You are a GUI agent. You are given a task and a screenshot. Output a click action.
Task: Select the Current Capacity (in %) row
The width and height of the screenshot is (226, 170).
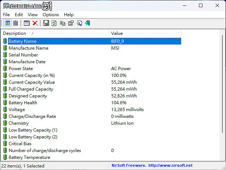tap(92, 75)
